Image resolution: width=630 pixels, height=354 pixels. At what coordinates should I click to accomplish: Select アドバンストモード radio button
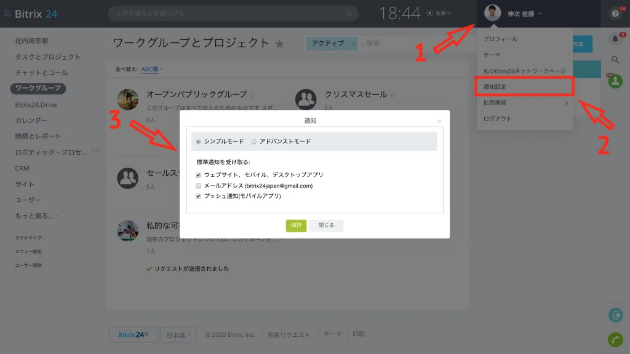click(x=254, y=142)
